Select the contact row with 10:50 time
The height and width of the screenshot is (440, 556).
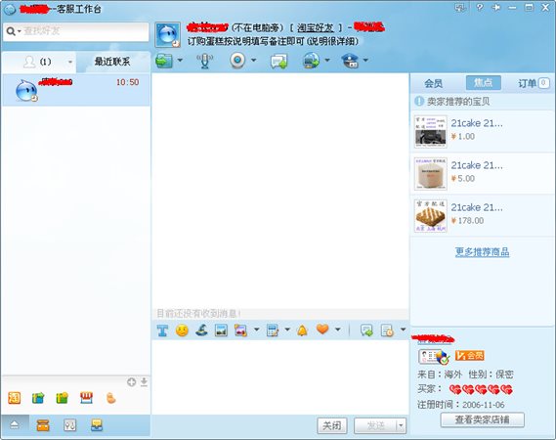pos(76,90)
